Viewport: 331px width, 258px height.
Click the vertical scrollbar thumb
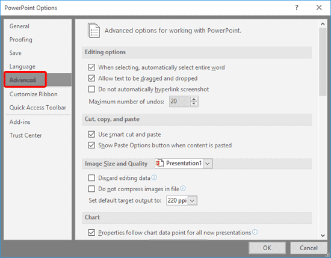(x=323, y=61)
